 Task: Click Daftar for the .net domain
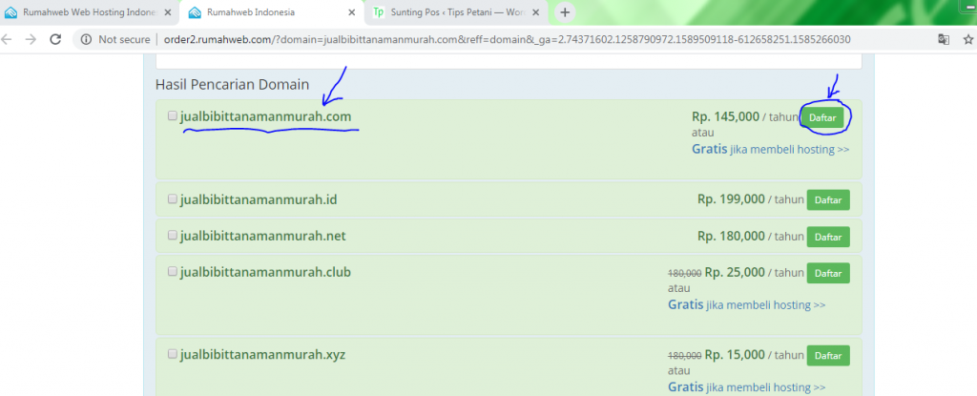point(828,237)
